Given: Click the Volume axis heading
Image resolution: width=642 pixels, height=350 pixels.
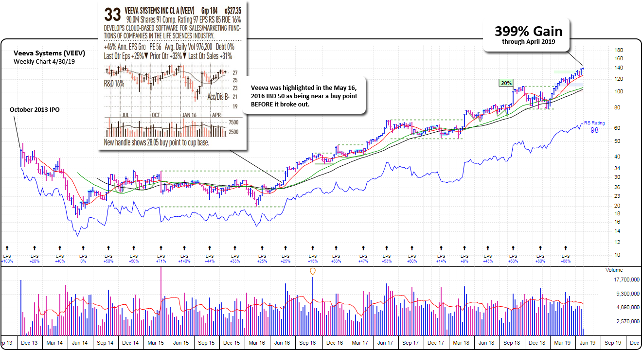Looking at the screenshot, I should click(614, 270).
